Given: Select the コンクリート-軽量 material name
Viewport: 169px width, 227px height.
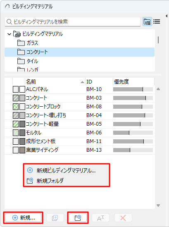Looking at the screenshot, I should (42, 124).
